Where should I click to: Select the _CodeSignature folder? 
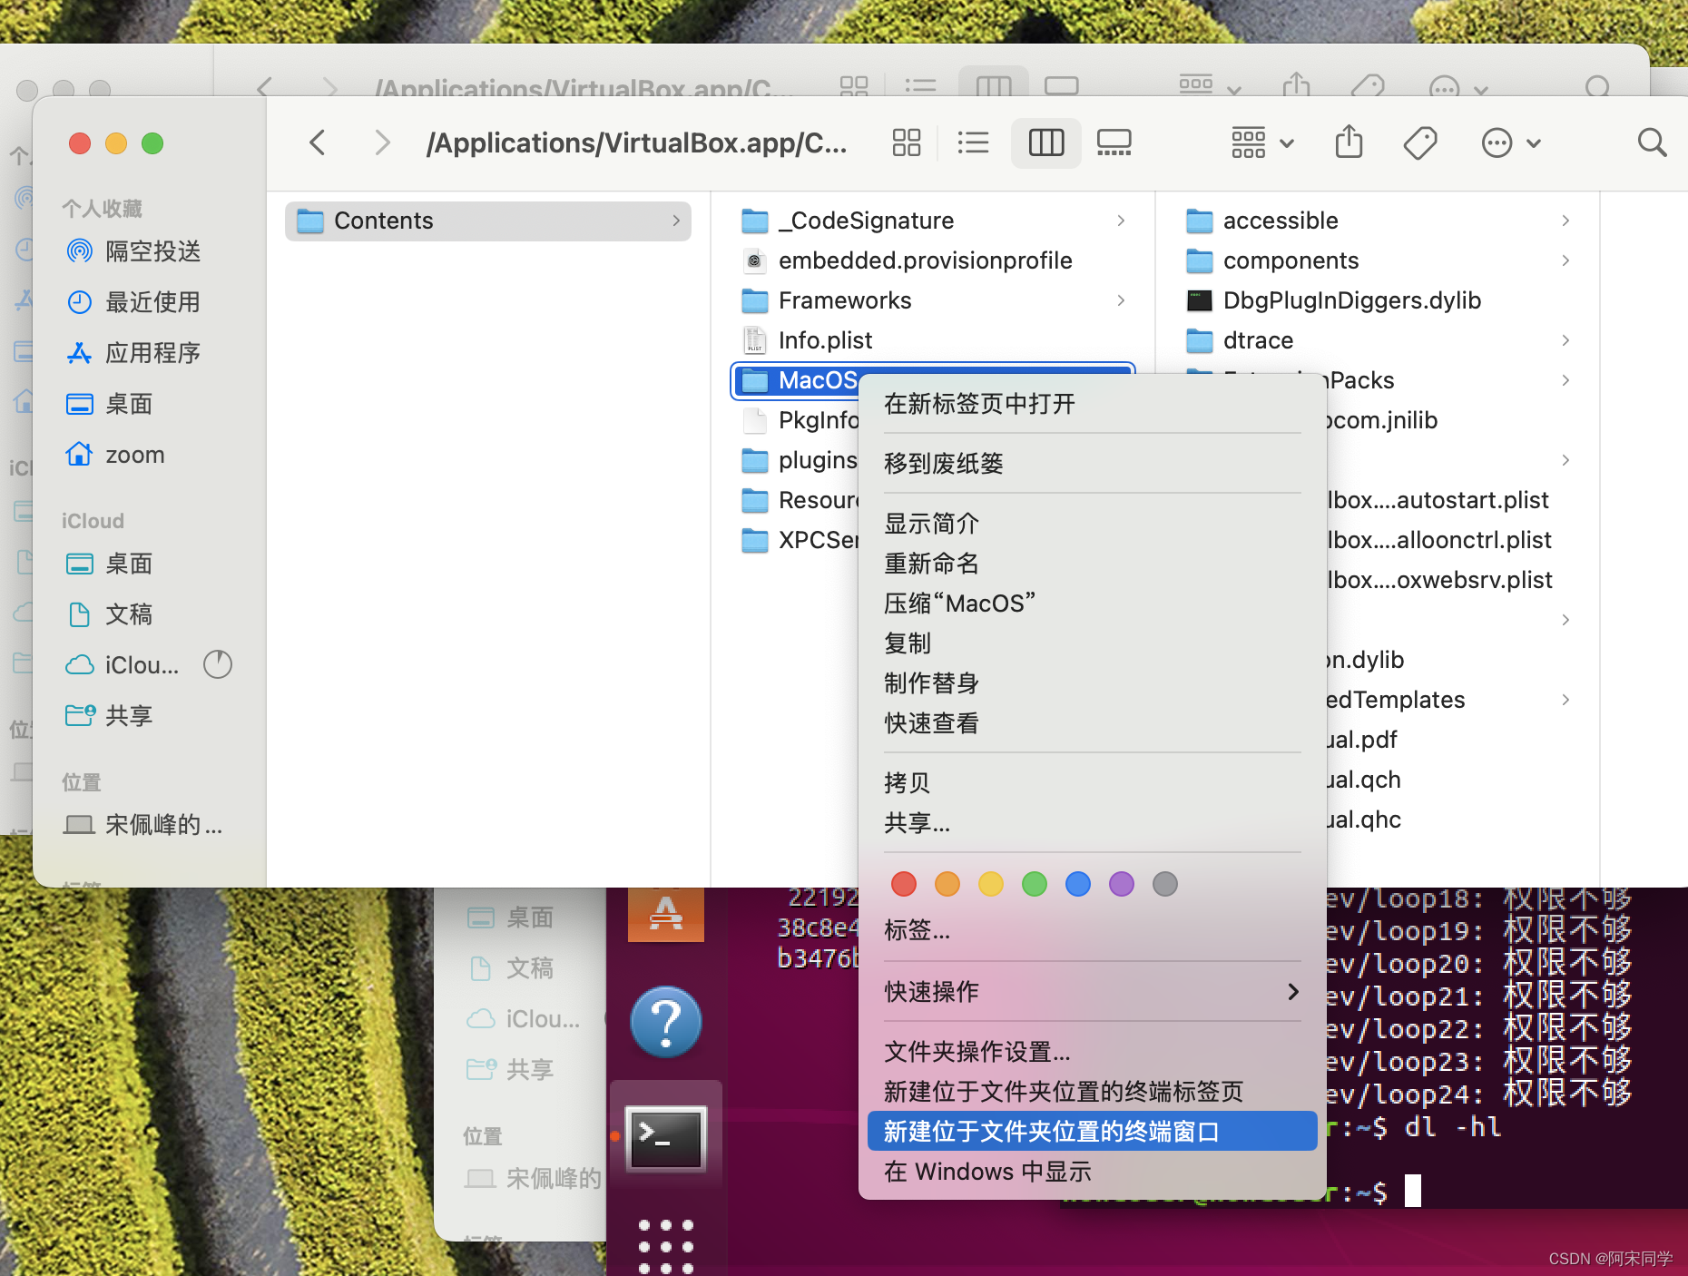(x=933, y=221)
